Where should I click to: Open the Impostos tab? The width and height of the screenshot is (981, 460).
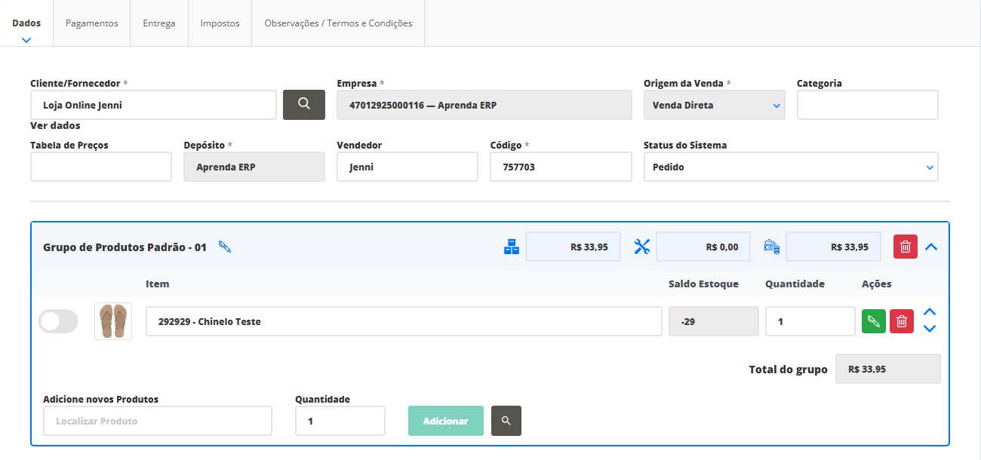220,23
